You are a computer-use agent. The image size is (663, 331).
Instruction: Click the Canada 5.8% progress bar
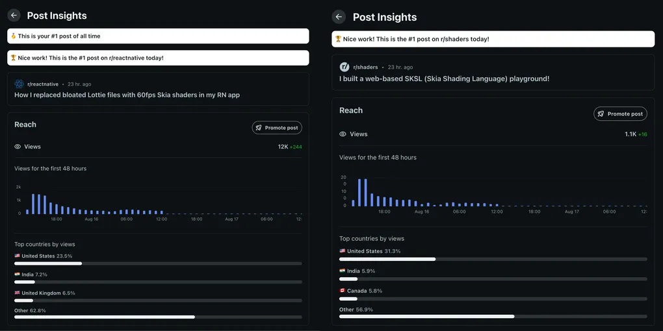(493, 299)
